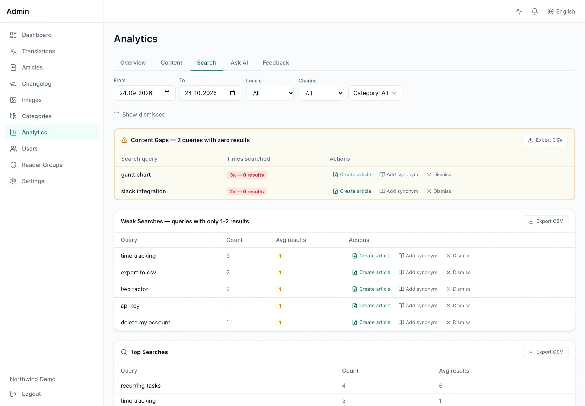The width and height of the screenshot is (585, 406).
Task: Click the Articles document icon
Action: click(13, 67)
